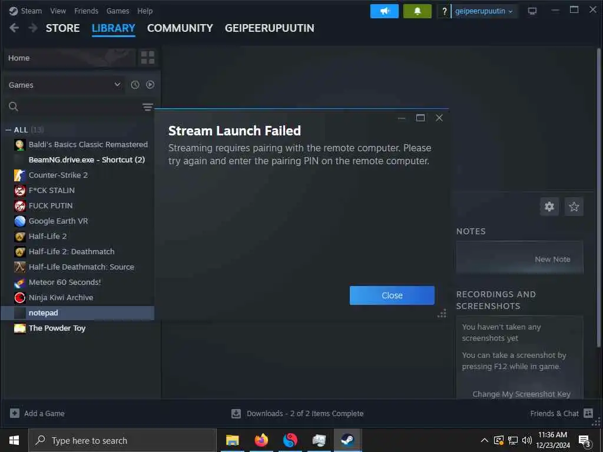Go back with the left arrow
This screenshot has height=452, width=603.
(14, 28)
